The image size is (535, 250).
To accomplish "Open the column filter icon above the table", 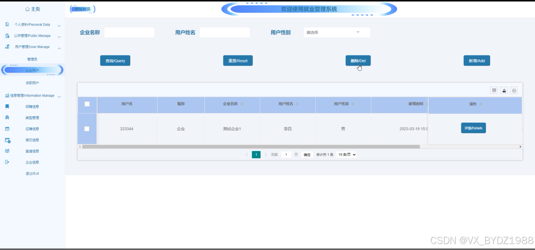I will pos(494,91).
